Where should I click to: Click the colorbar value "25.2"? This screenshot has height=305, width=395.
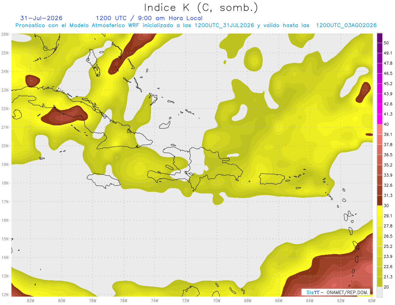click(x=388, y=246)
